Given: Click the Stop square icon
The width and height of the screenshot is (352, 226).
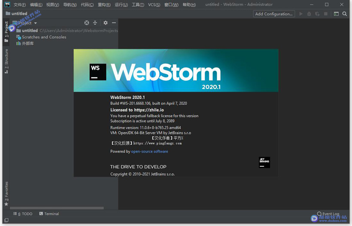Looking at the screenshot, I should point(325,14).
